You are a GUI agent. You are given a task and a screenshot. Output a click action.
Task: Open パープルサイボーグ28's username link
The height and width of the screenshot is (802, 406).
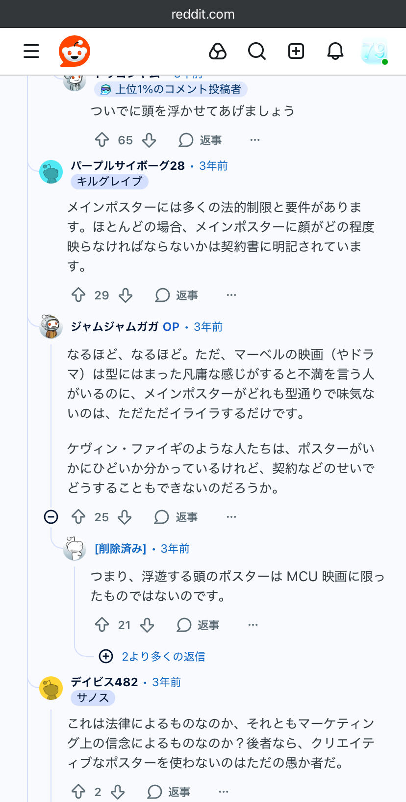(127, 166)
